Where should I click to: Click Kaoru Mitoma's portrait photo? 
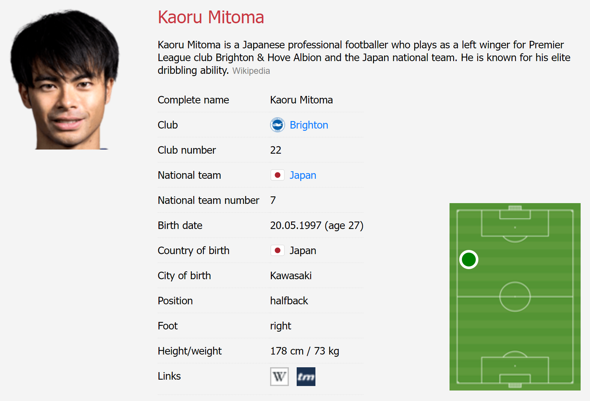coord(64,79)
